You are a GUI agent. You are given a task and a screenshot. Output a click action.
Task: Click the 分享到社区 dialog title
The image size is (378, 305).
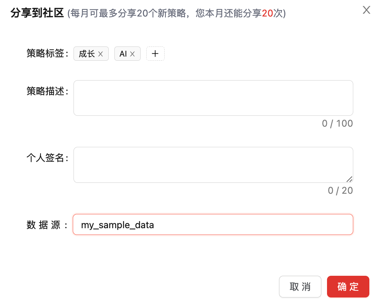37,13
